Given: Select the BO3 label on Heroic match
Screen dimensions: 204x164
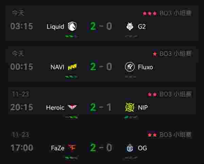Looking at the screenshot, I should (166, 94).
